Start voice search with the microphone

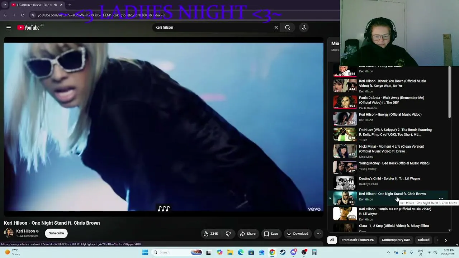[x=304, y=28]
